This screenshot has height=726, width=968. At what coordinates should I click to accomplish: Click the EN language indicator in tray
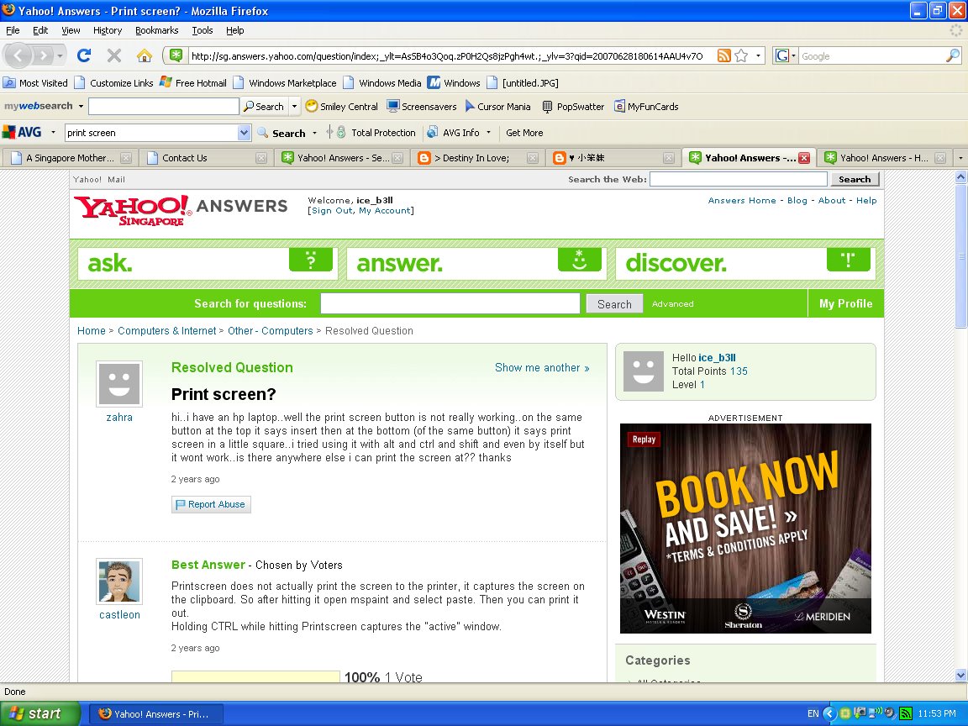tap(813, 713)
